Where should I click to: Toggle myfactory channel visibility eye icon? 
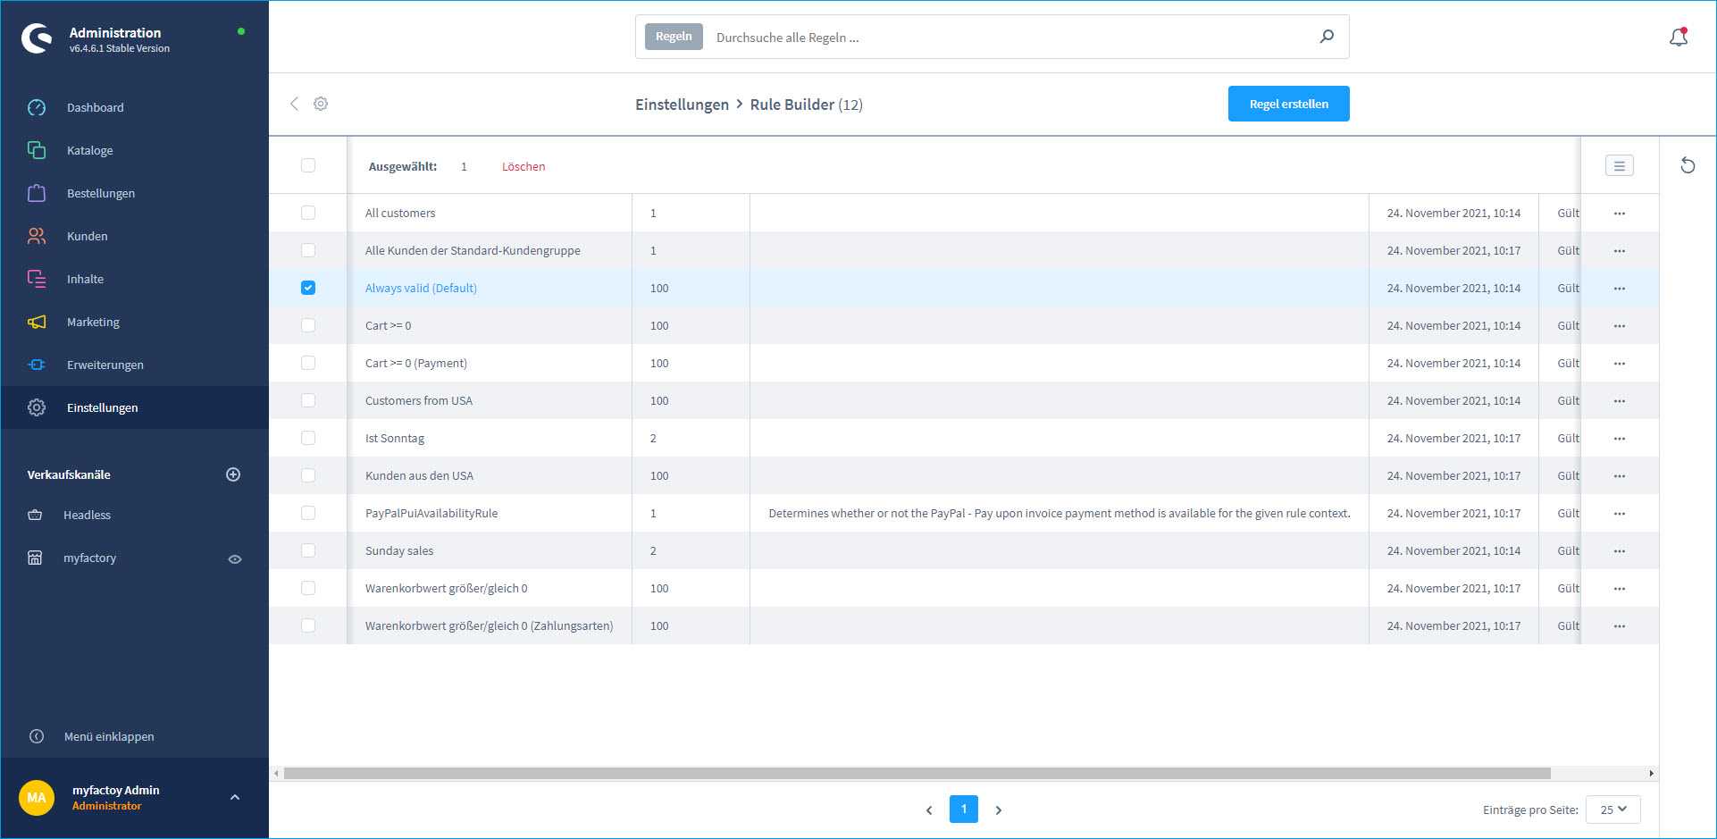[x=235, y=558]
